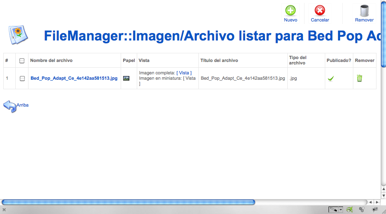
Task: Click the Nuevo label
Action: pyautogui.click(x=291, y=20)
